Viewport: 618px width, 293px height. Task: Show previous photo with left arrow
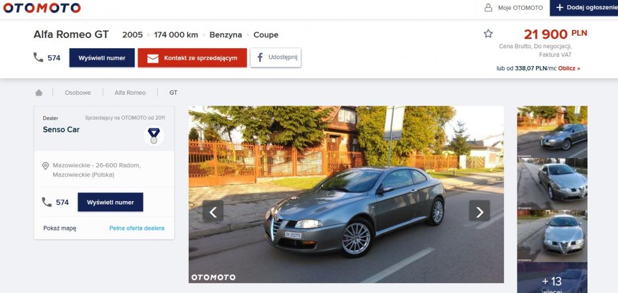click(213, 211)
